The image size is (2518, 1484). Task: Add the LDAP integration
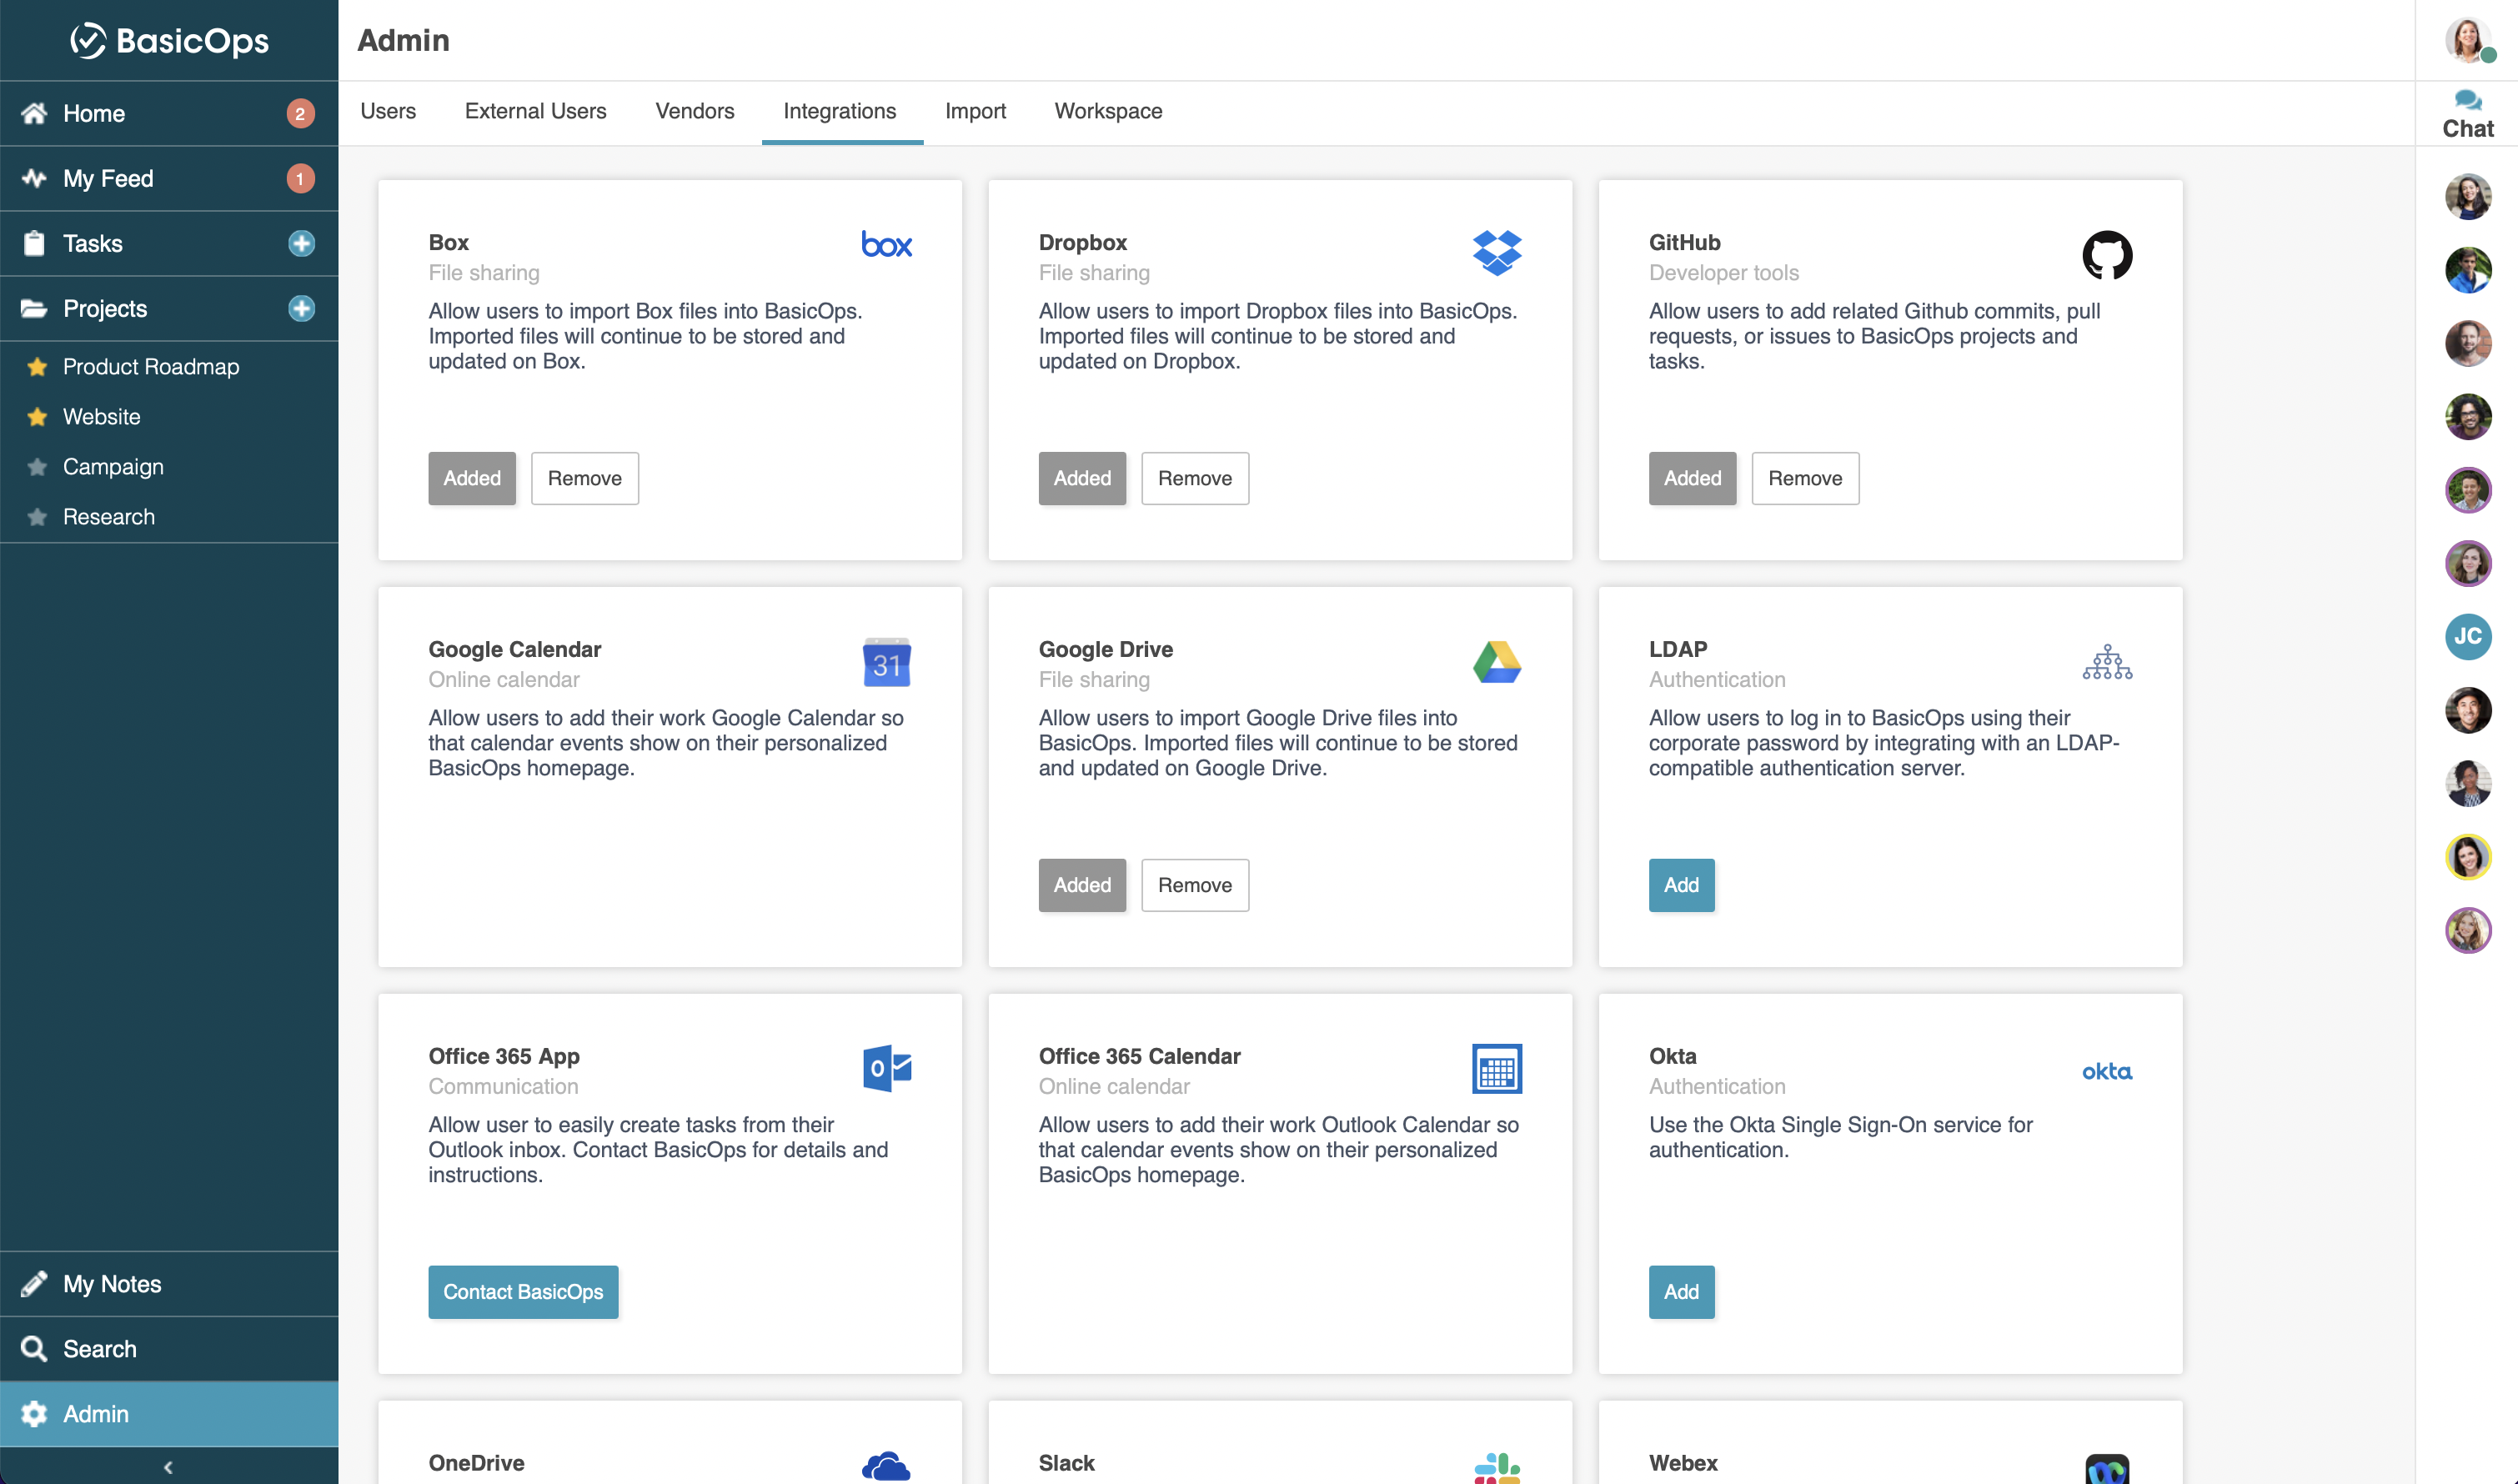click(x=1681, y=885)
